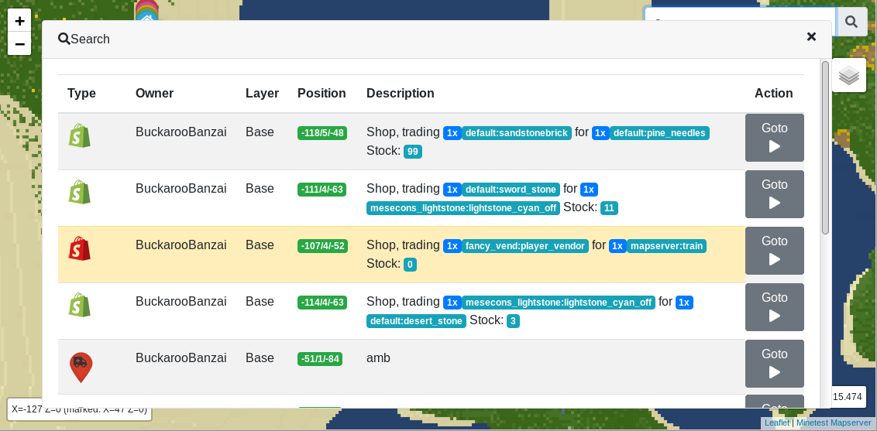The image size is (877, 431).
Task: Click stock badge showing 0
Action: click(410, 264)
